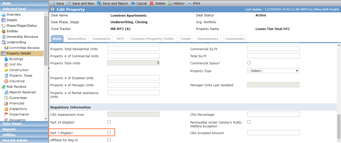Toggle Affiliate for Reg W checkbox
This screenshot has width=341, height=143.
[x=109, y=139]
